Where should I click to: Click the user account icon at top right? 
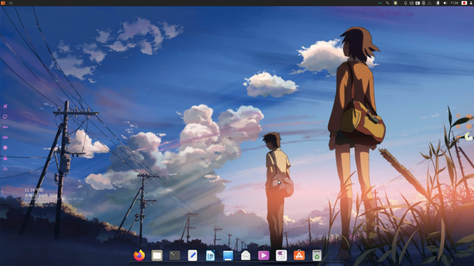pos(471,4)
